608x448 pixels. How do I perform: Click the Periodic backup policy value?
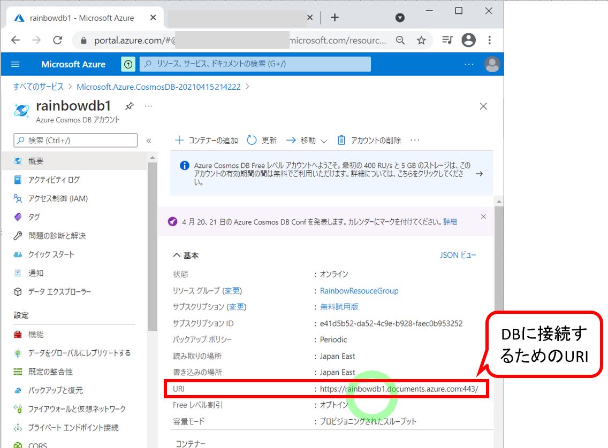pos(333,339)
